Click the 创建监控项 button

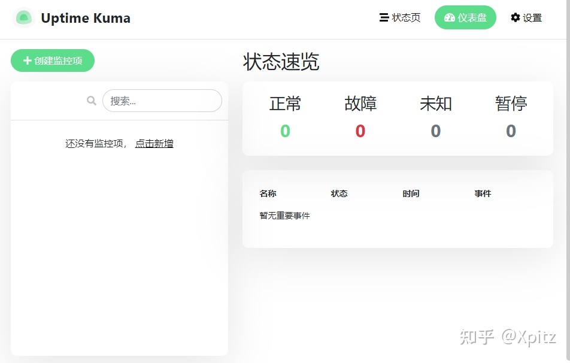53,60
